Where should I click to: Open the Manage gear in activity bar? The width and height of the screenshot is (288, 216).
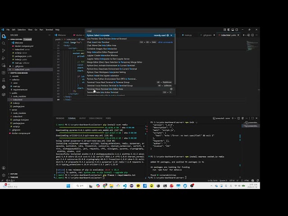pyautogui.click(x=4, y=175)
